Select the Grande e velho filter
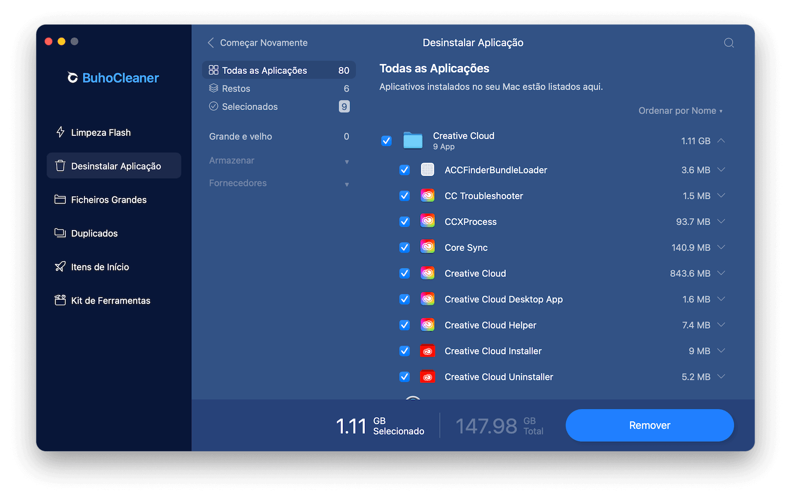 [x=279, y=136]
